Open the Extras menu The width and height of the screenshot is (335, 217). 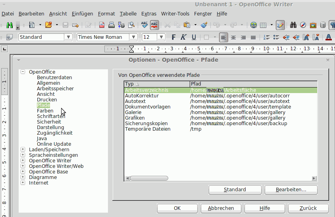click(x=148, y=13)
